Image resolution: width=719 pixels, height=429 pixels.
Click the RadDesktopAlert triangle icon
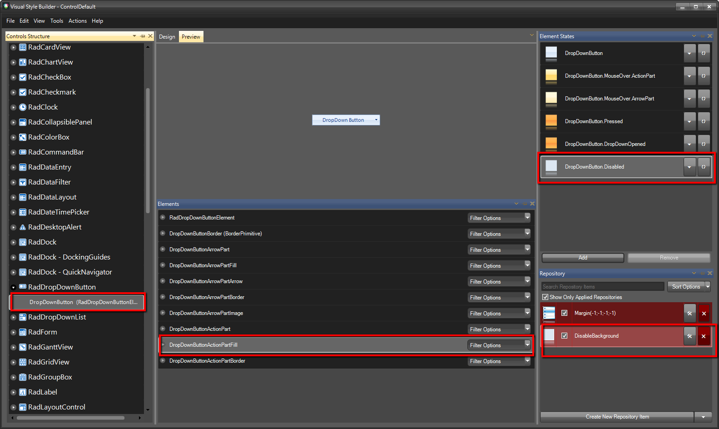point(23,227)
